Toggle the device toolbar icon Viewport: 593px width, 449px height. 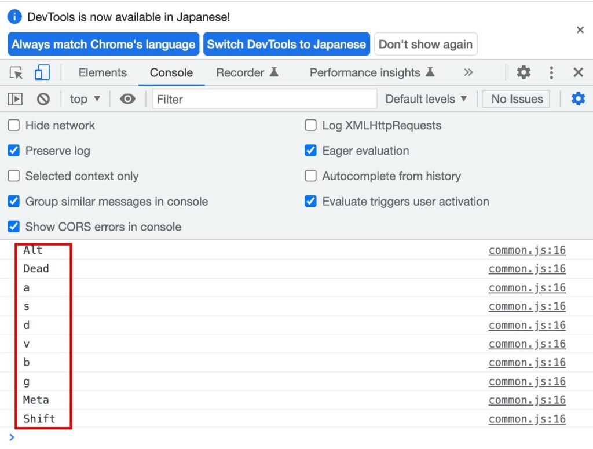42,72
